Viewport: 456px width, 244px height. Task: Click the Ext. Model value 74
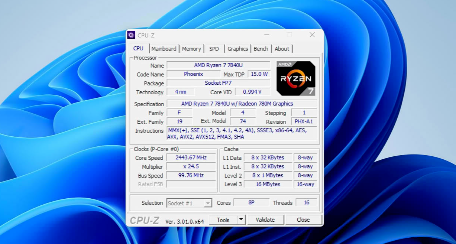[x=243, y=122]
